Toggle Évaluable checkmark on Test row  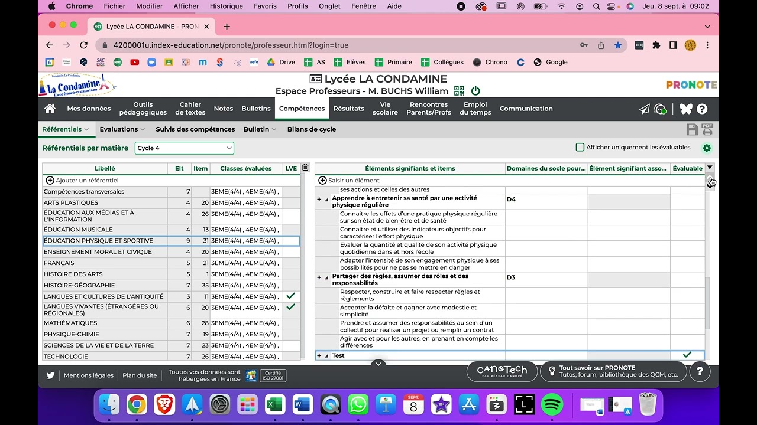click(x=687, y=355)
